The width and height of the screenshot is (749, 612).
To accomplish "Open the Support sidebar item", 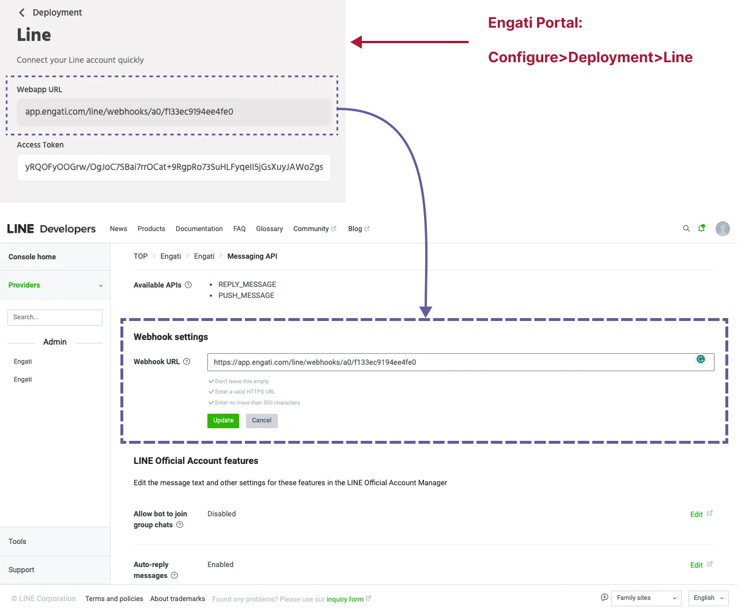I will coord(55,570).
